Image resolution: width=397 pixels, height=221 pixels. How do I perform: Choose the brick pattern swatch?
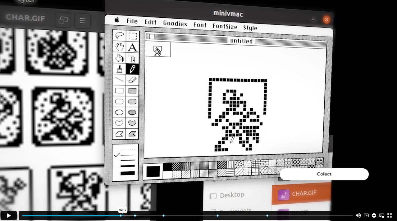(264, 163)
